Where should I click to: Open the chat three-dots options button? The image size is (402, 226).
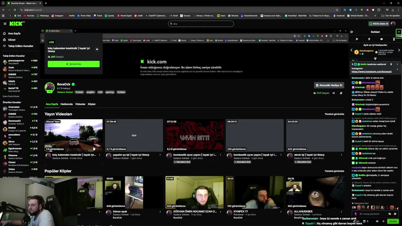pyautogui.click(x=399, y=32)
